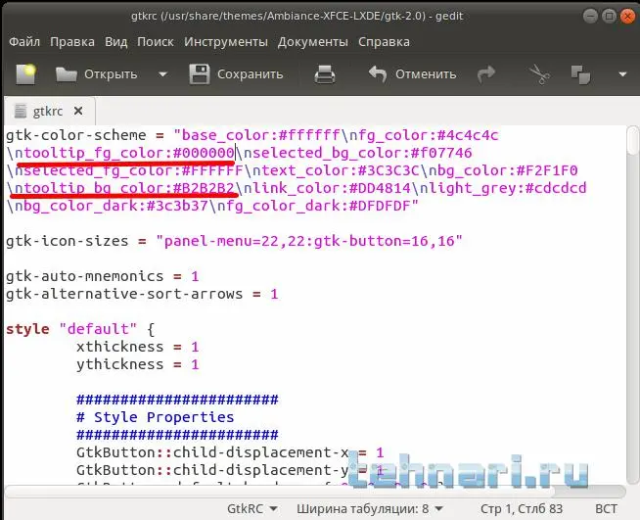The height and width of the screenshot is (520, 640).
Task: Click the Redo arrow icon
Action: pyautogui.click(x=485, y=74)
